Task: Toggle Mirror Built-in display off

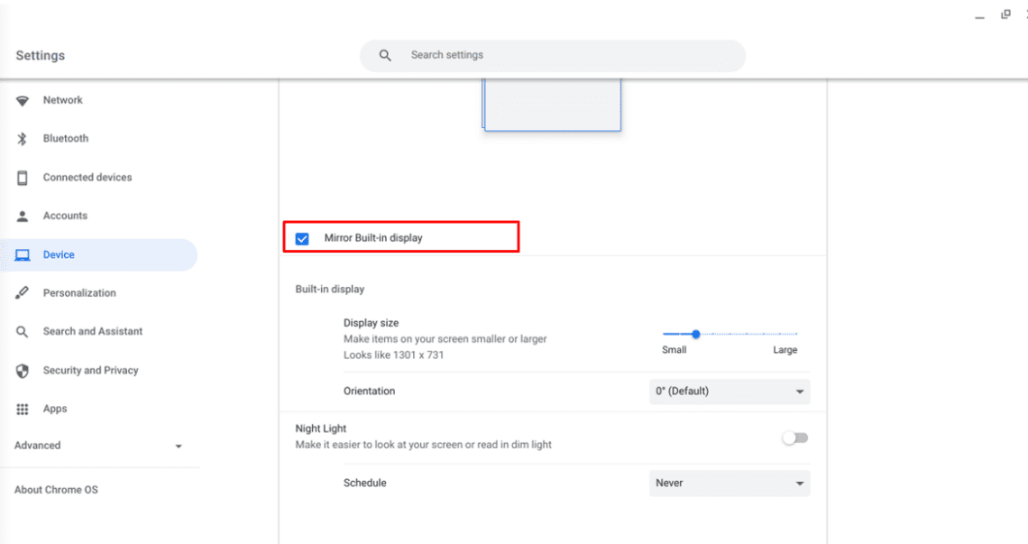Action: pos(301,237)
